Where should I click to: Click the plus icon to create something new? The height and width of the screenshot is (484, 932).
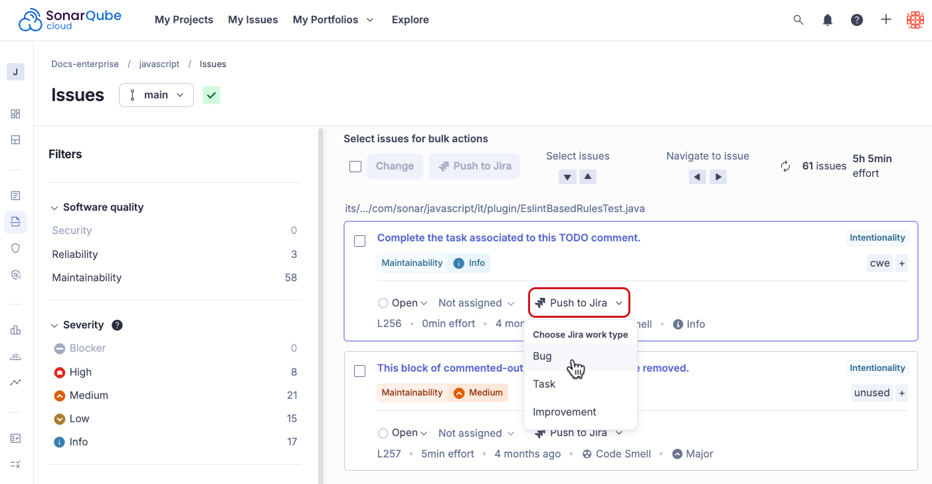[885, 20]
